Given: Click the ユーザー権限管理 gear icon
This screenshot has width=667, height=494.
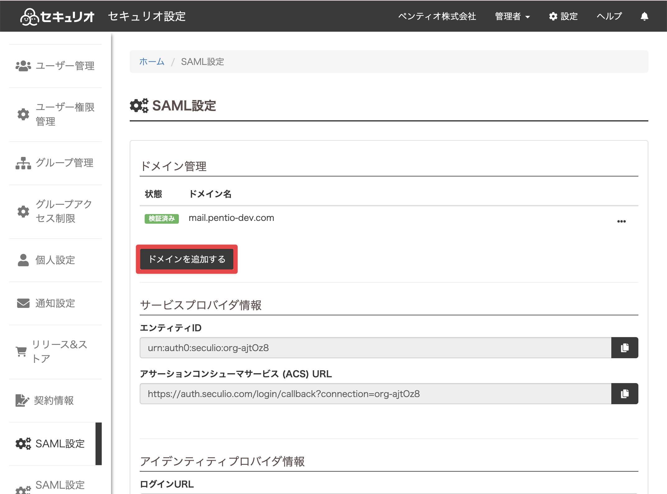Looking at the screenshot, I should (x=23, y=114).
